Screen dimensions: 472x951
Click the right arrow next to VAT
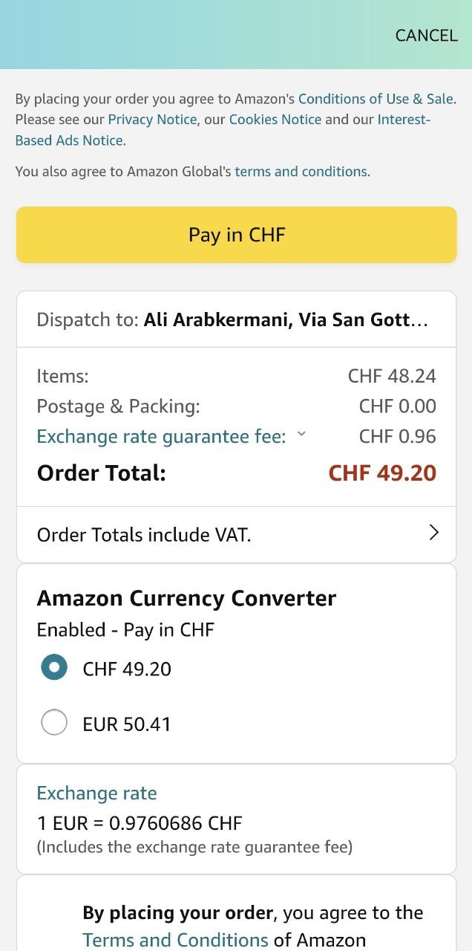(434, 533)
